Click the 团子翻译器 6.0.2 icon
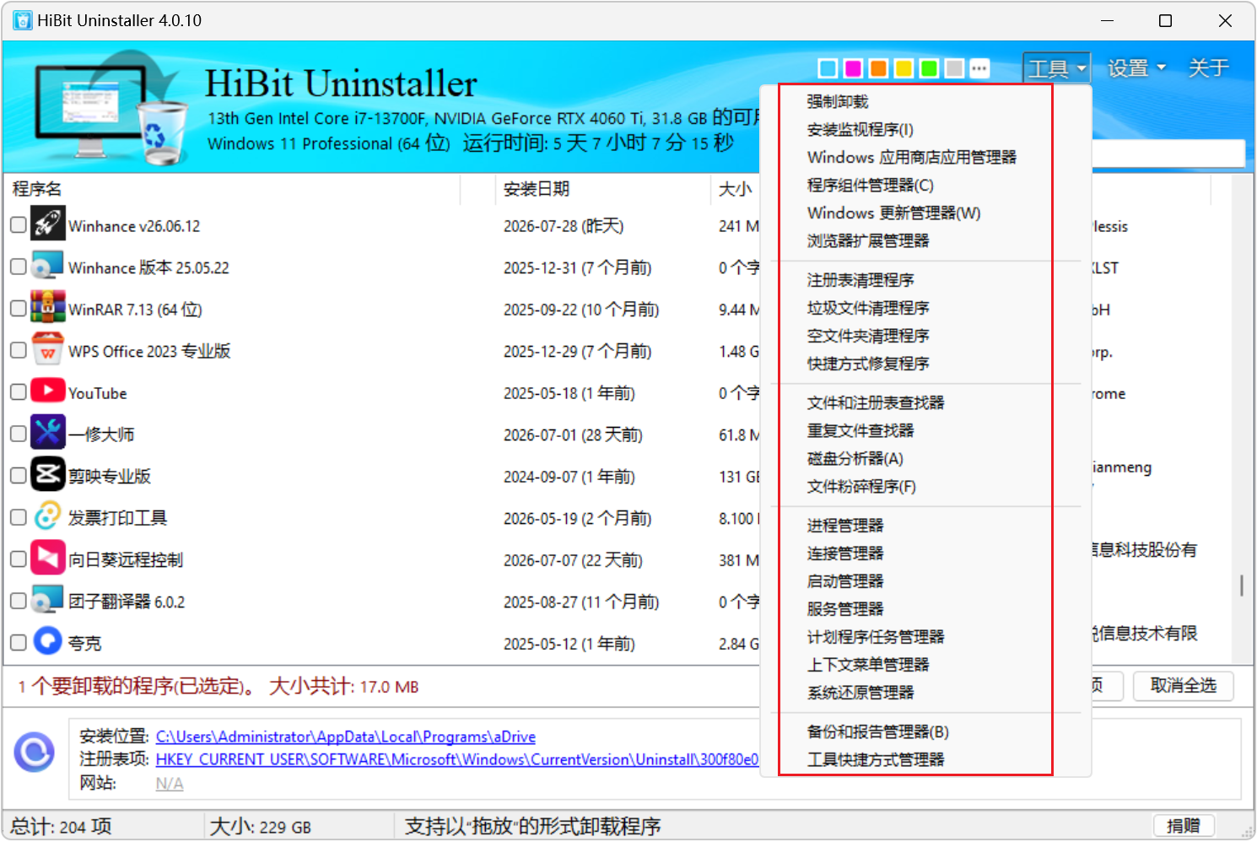Viewport: 1257px width, 842px height. pos(48,600)
